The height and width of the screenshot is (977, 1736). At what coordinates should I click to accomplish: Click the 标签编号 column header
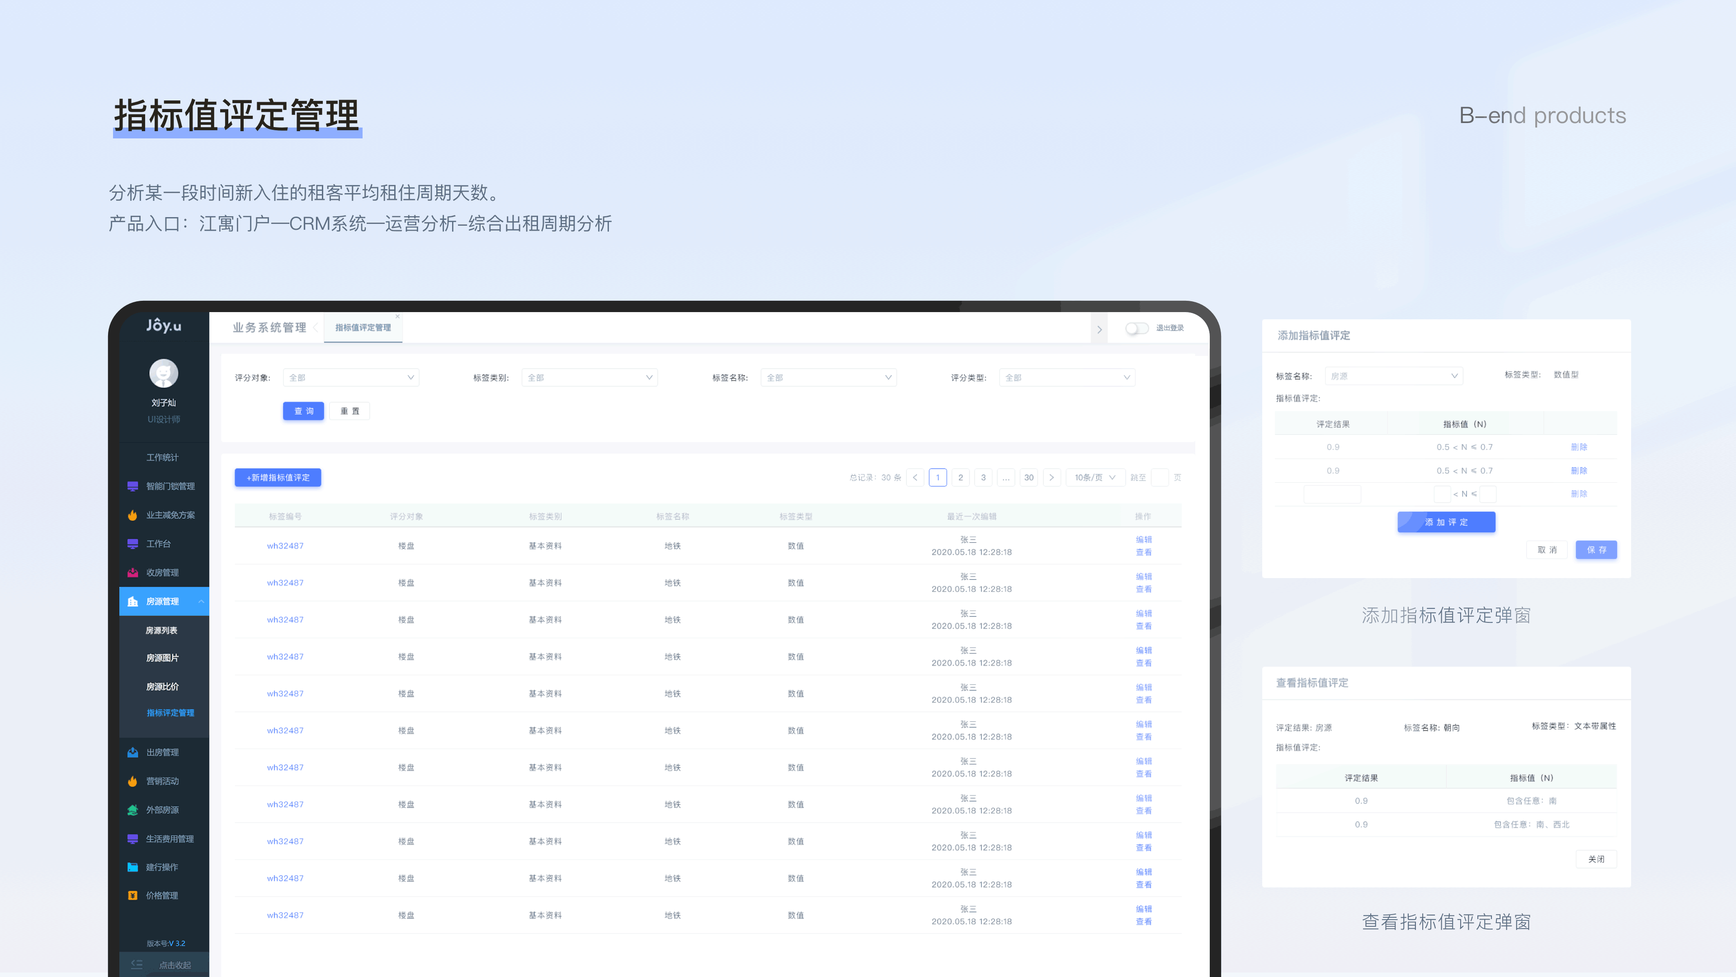point(285,517)
